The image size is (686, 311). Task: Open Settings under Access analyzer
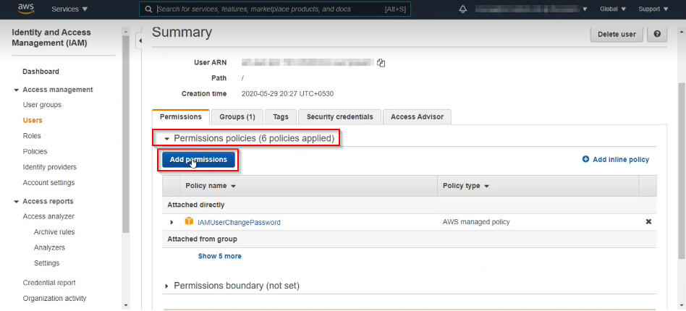(x=47, y=263)
